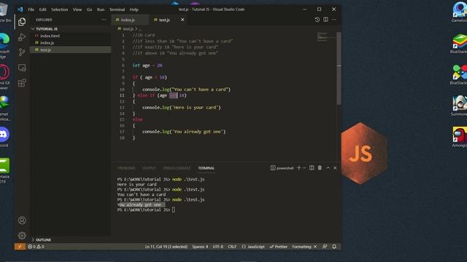Click the terminal prompt input

coord(174,210)
